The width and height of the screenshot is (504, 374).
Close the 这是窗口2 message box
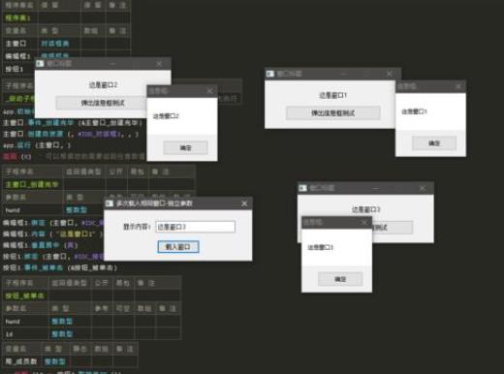click(209, 91)
